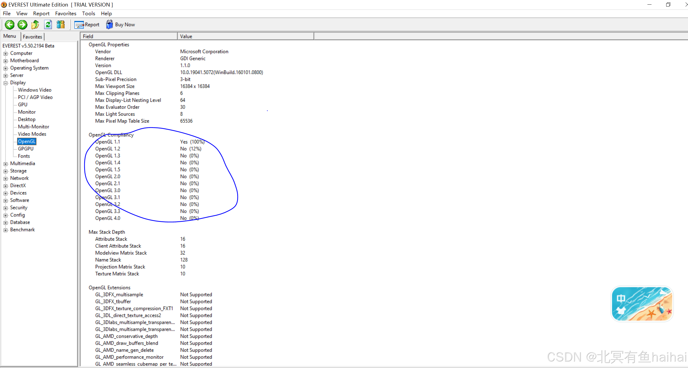
Task: Open the Tools menu
Action: pos(89,14)
